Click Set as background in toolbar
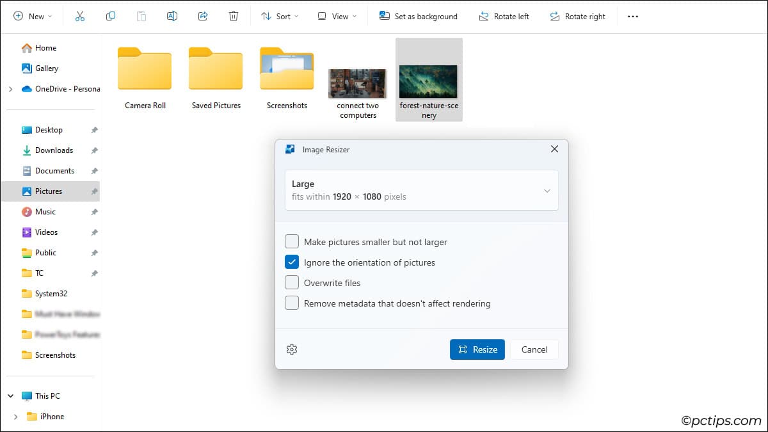Viewport: 768px width, 432px height. click(419, 17)
